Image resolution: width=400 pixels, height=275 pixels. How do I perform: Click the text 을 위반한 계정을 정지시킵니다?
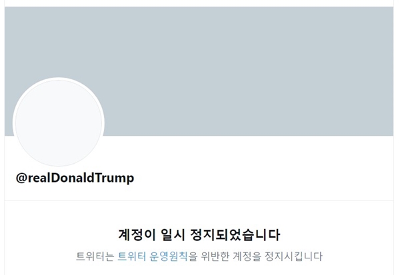click(x=255, y=256)
